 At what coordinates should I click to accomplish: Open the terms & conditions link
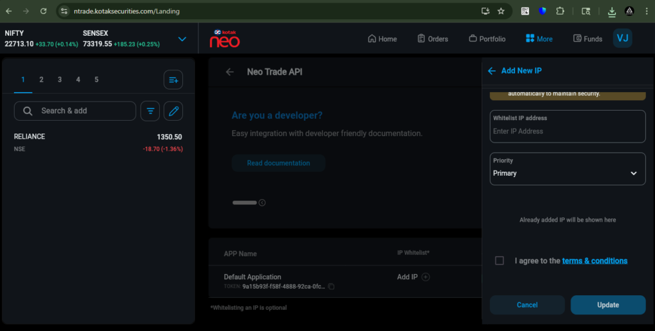[594, 261]
